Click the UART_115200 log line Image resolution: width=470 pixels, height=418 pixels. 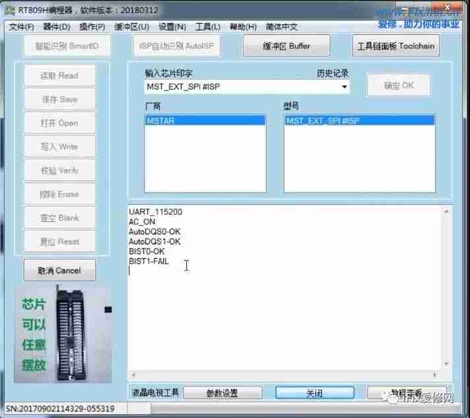(x=156, y=212)
